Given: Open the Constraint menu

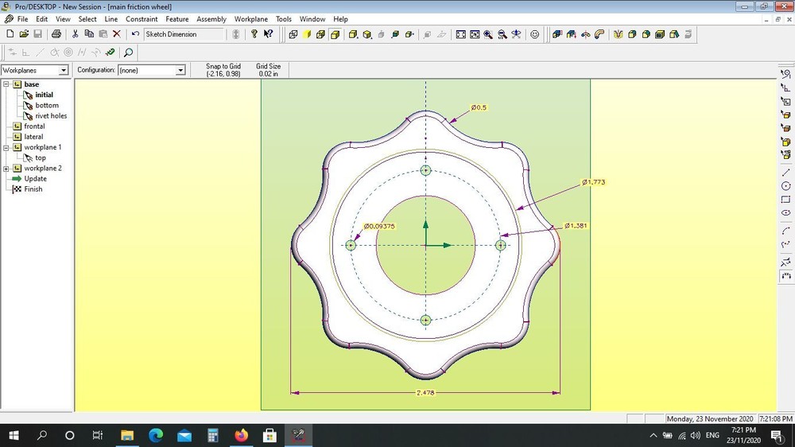Looking at the screenshot, I should point(142,19).
